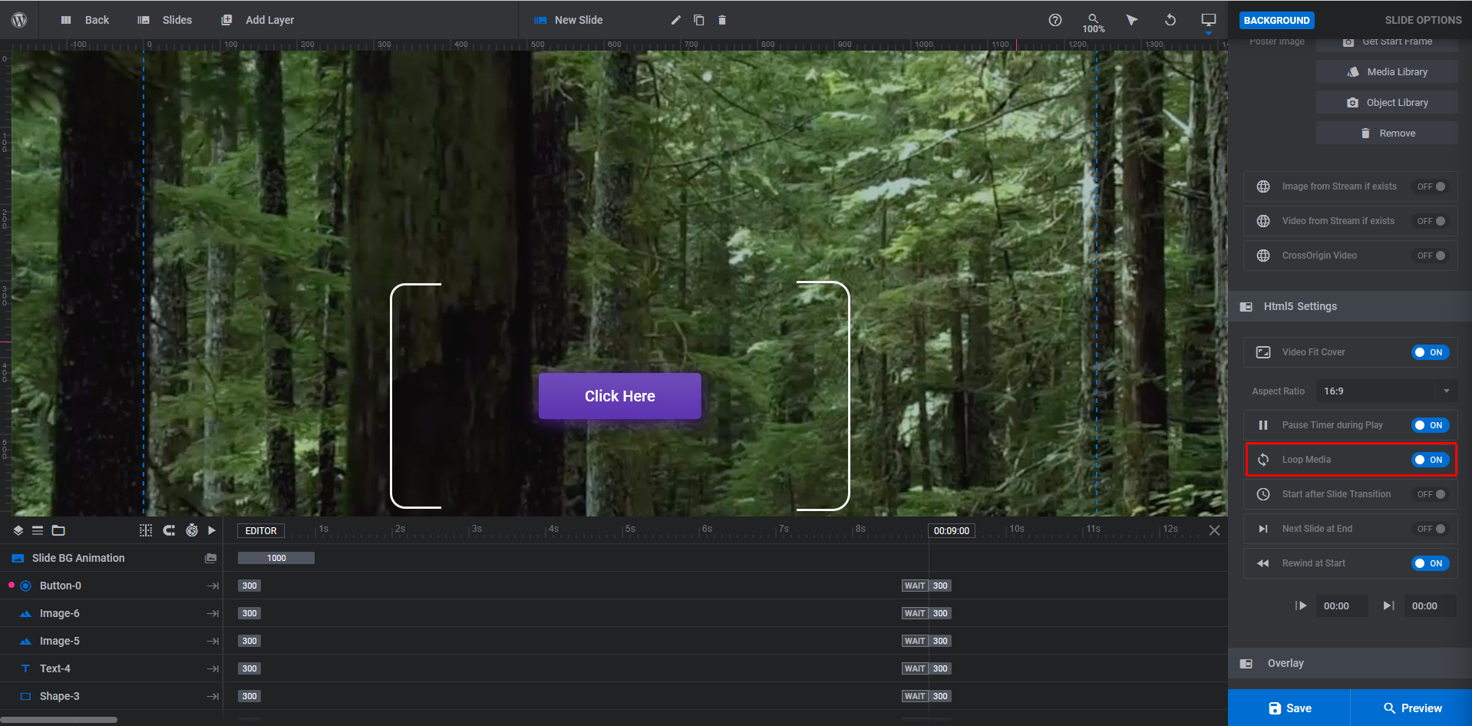Click the EDITOR mode label in timeline
1472x726 pixels.
[x=261, y=530]
